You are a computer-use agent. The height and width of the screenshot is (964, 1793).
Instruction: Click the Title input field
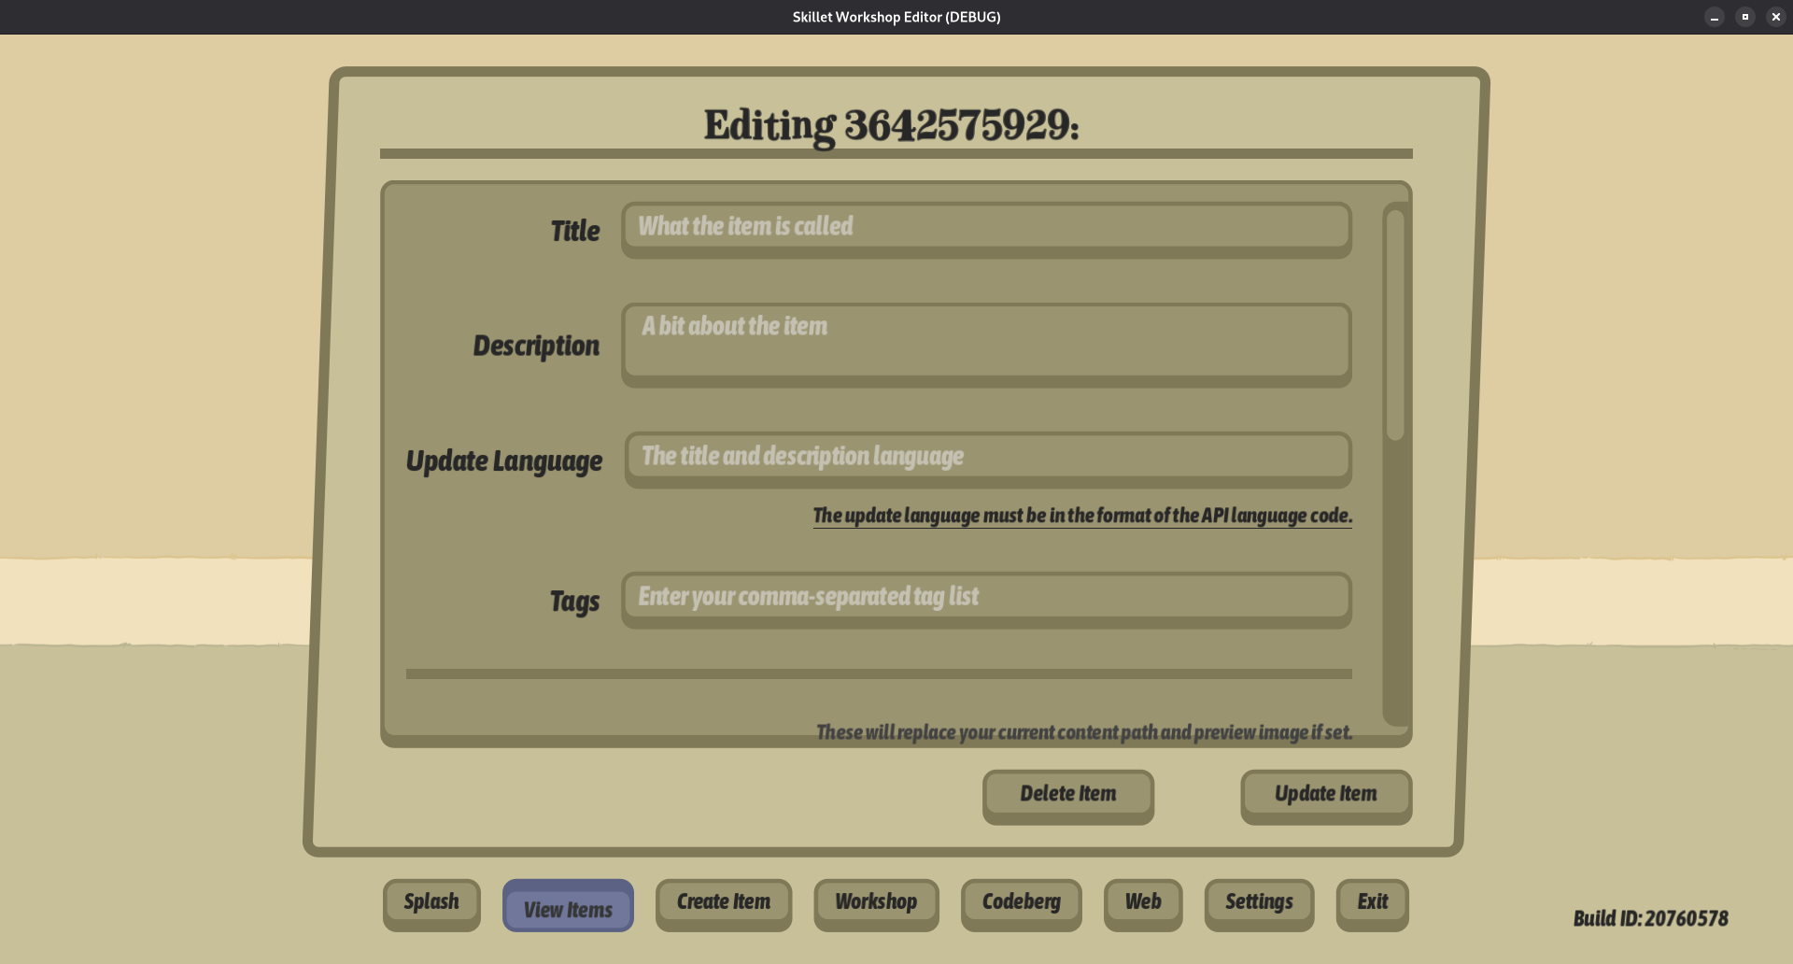click(x=985, y=227)
